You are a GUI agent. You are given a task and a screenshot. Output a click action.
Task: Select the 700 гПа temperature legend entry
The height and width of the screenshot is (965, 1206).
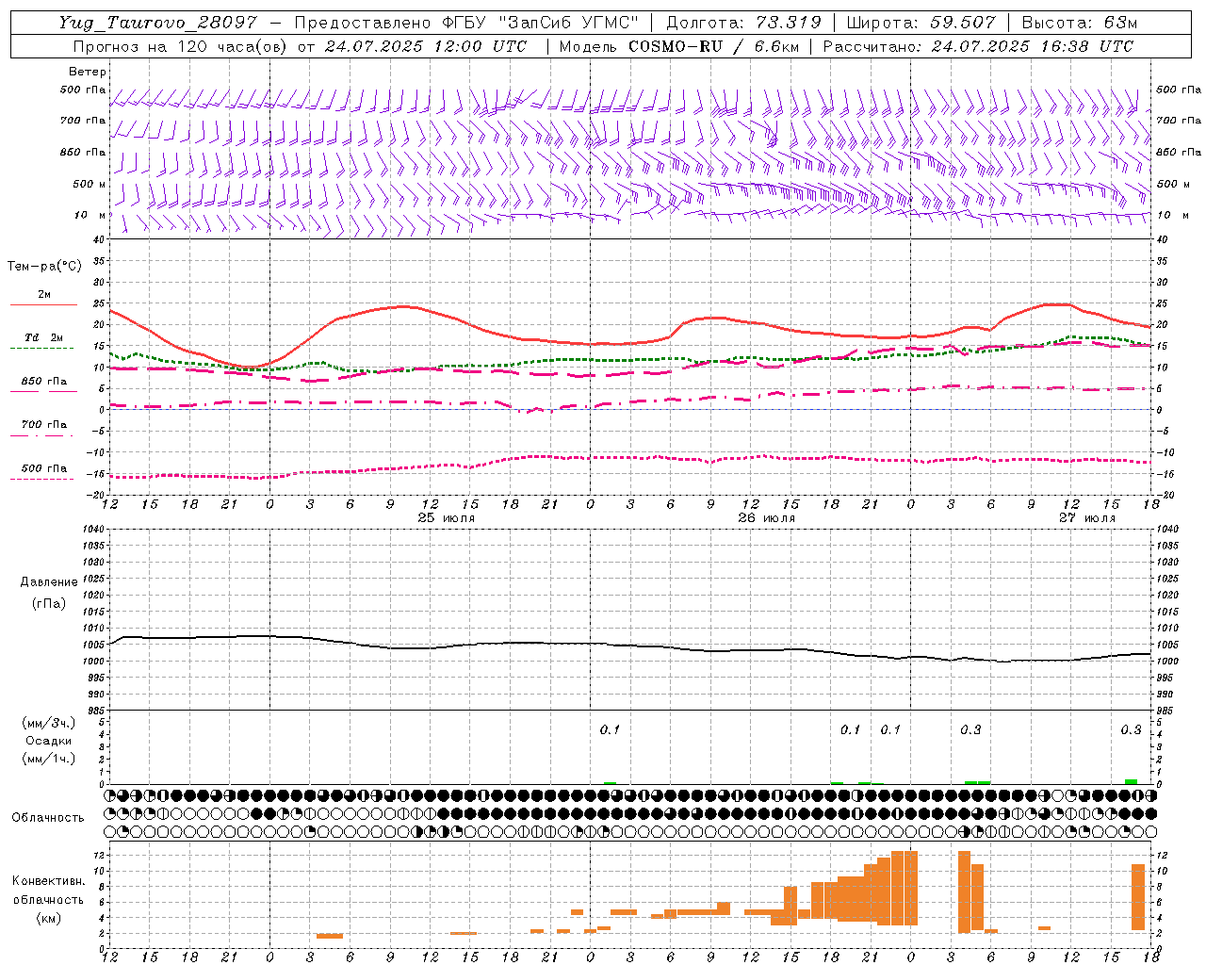tap(43, 425)
